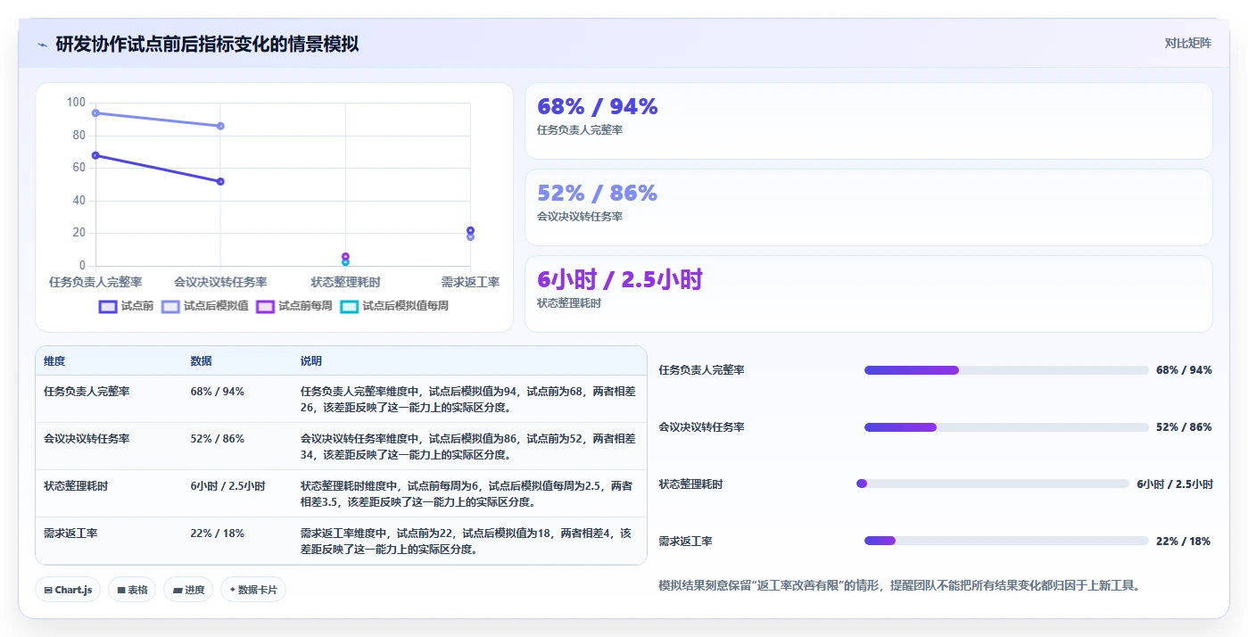Toggle the 试点前每周 legend item
Viewport: 1248px width, 637px height.
pyautogui.click(x=293, y=306)
